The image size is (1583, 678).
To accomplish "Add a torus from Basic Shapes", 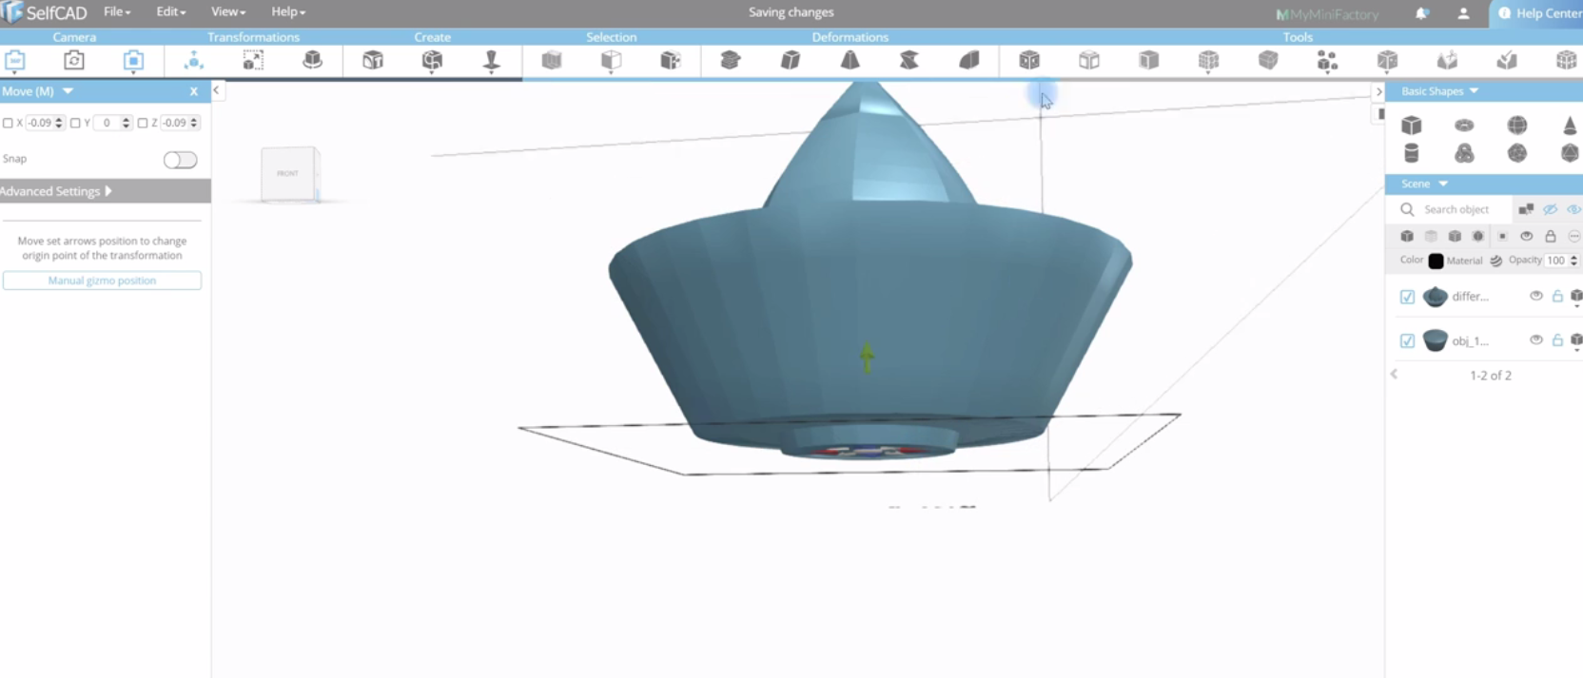I will tap(1464, 125).
